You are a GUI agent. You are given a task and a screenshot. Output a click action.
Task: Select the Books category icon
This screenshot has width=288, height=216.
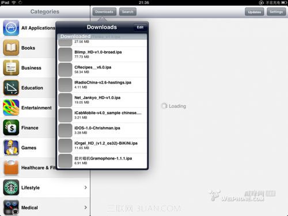coord(11,48)
